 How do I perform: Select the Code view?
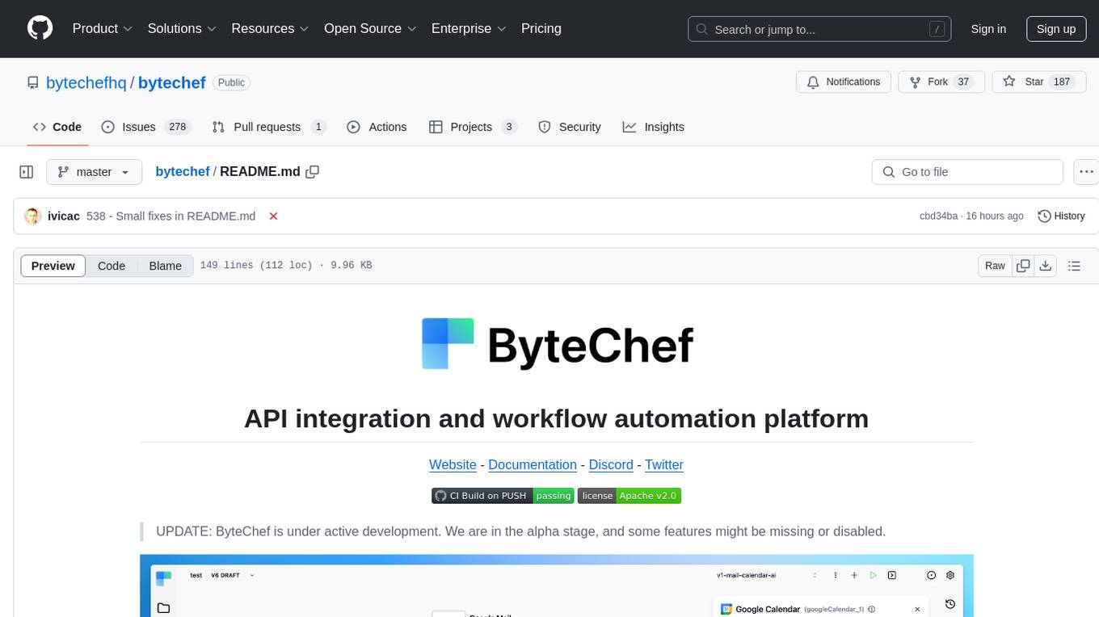coord(112,266)
